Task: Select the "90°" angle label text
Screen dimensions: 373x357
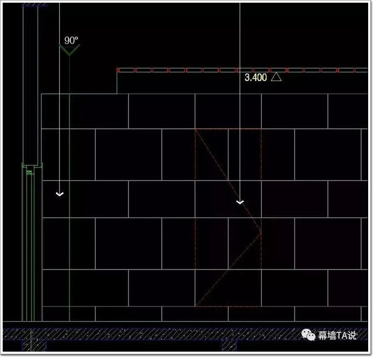Action: click(x=71, y=40)
